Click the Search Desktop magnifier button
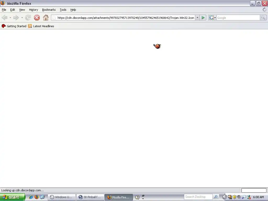Image resolution: width=268 pixels, height=201 pixels. 216,197
